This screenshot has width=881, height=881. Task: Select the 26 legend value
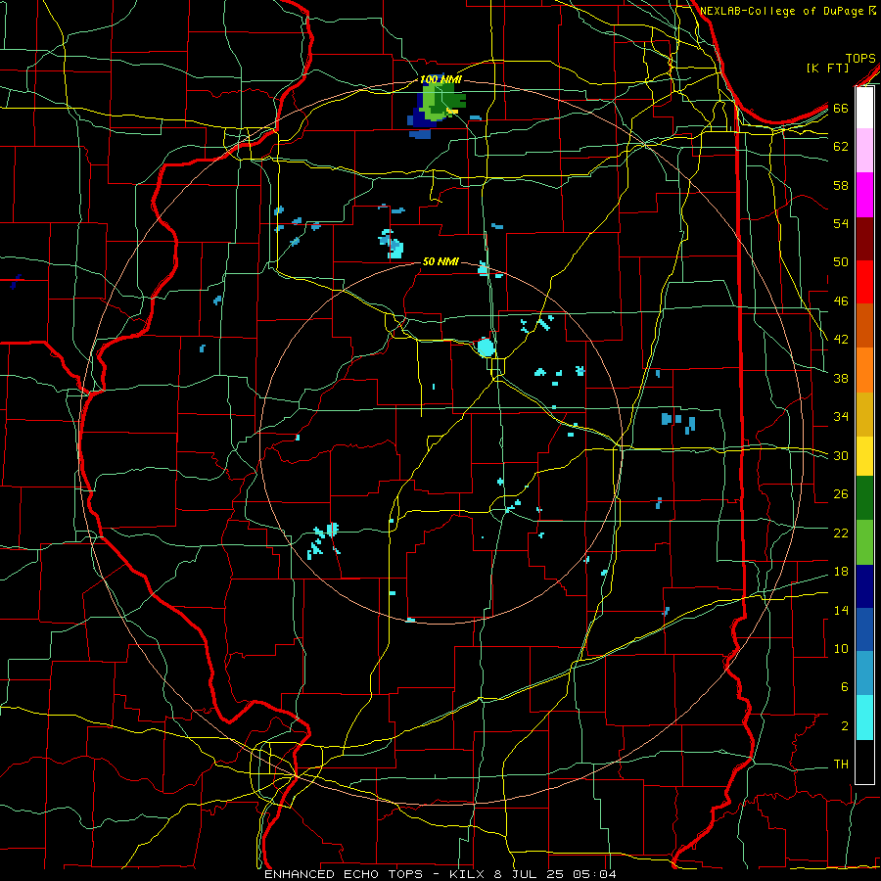pos(841,494)
